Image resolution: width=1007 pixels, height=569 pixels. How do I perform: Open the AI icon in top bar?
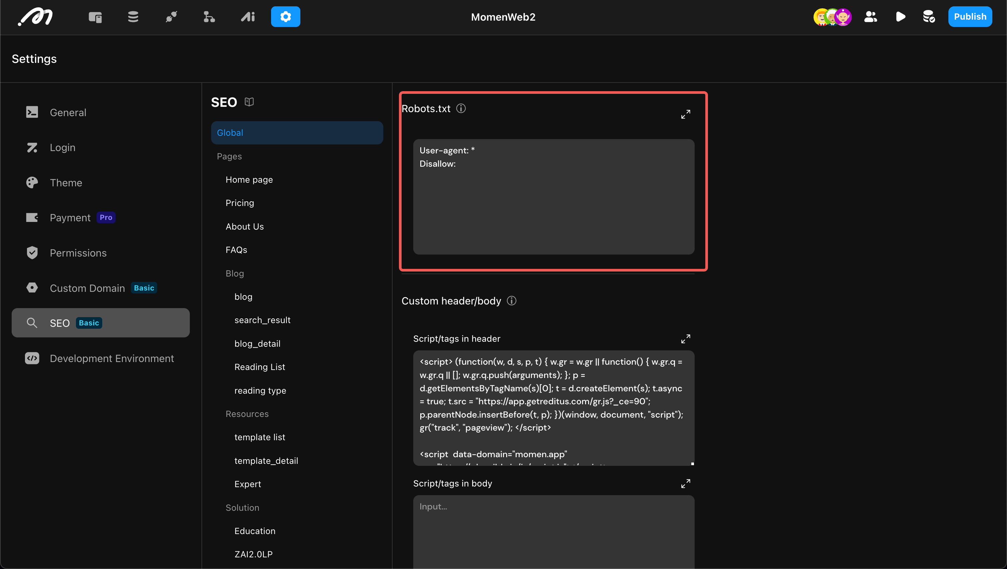[x=247, y=17]
